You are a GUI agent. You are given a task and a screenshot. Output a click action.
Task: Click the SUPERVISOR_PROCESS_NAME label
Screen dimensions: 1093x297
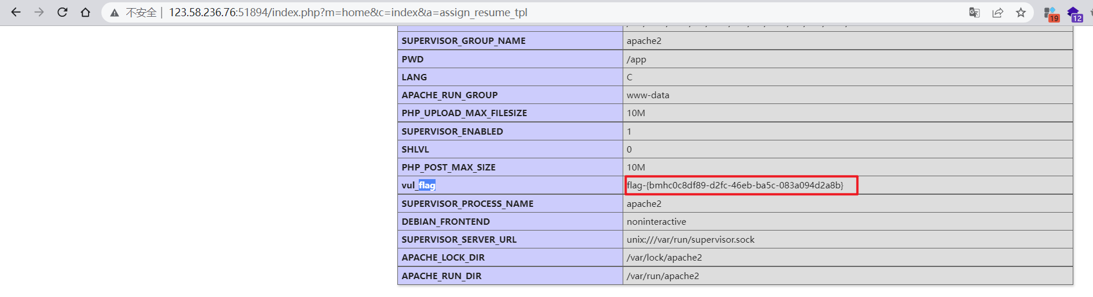(467, 203)
